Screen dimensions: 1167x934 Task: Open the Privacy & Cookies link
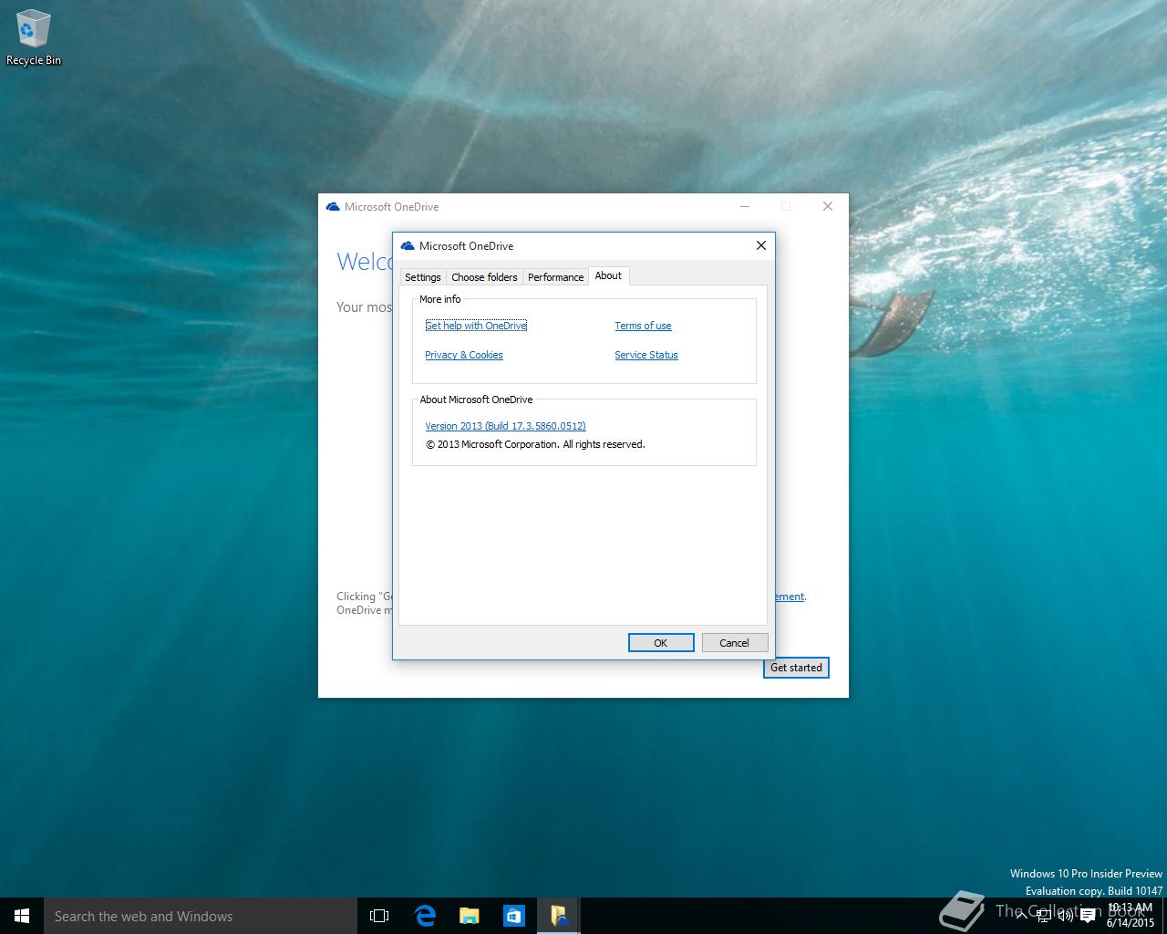click(464, 355)
